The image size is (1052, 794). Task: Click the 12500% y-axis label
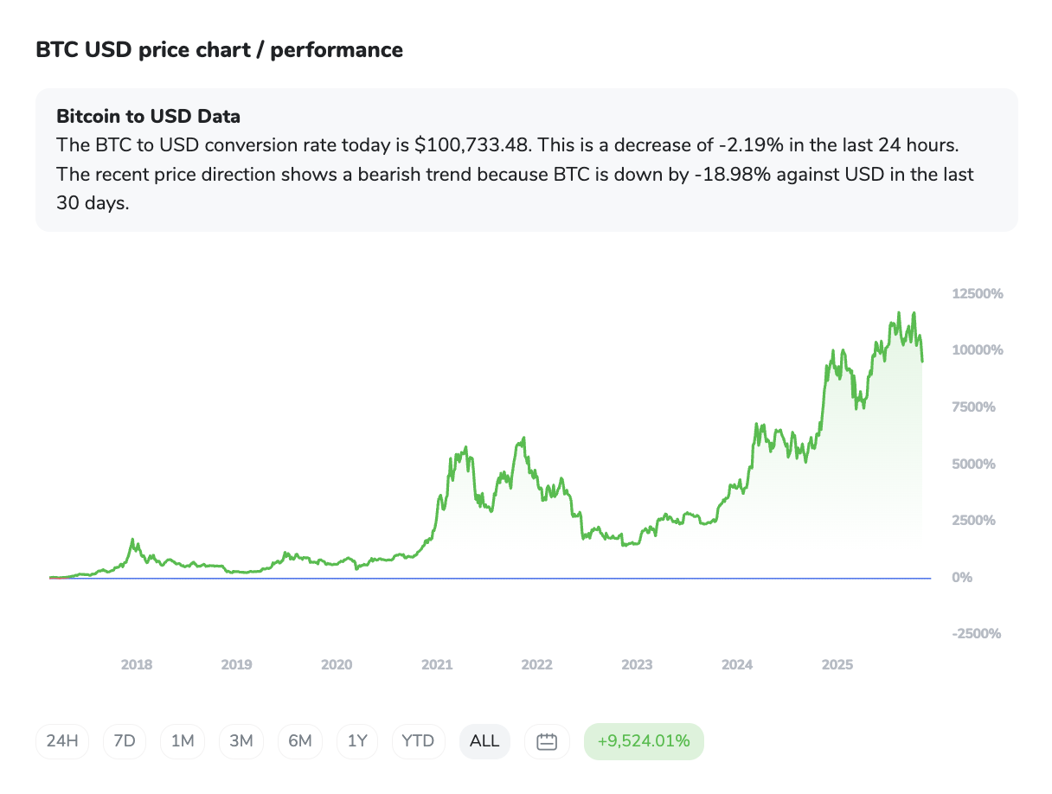[977, 294]
